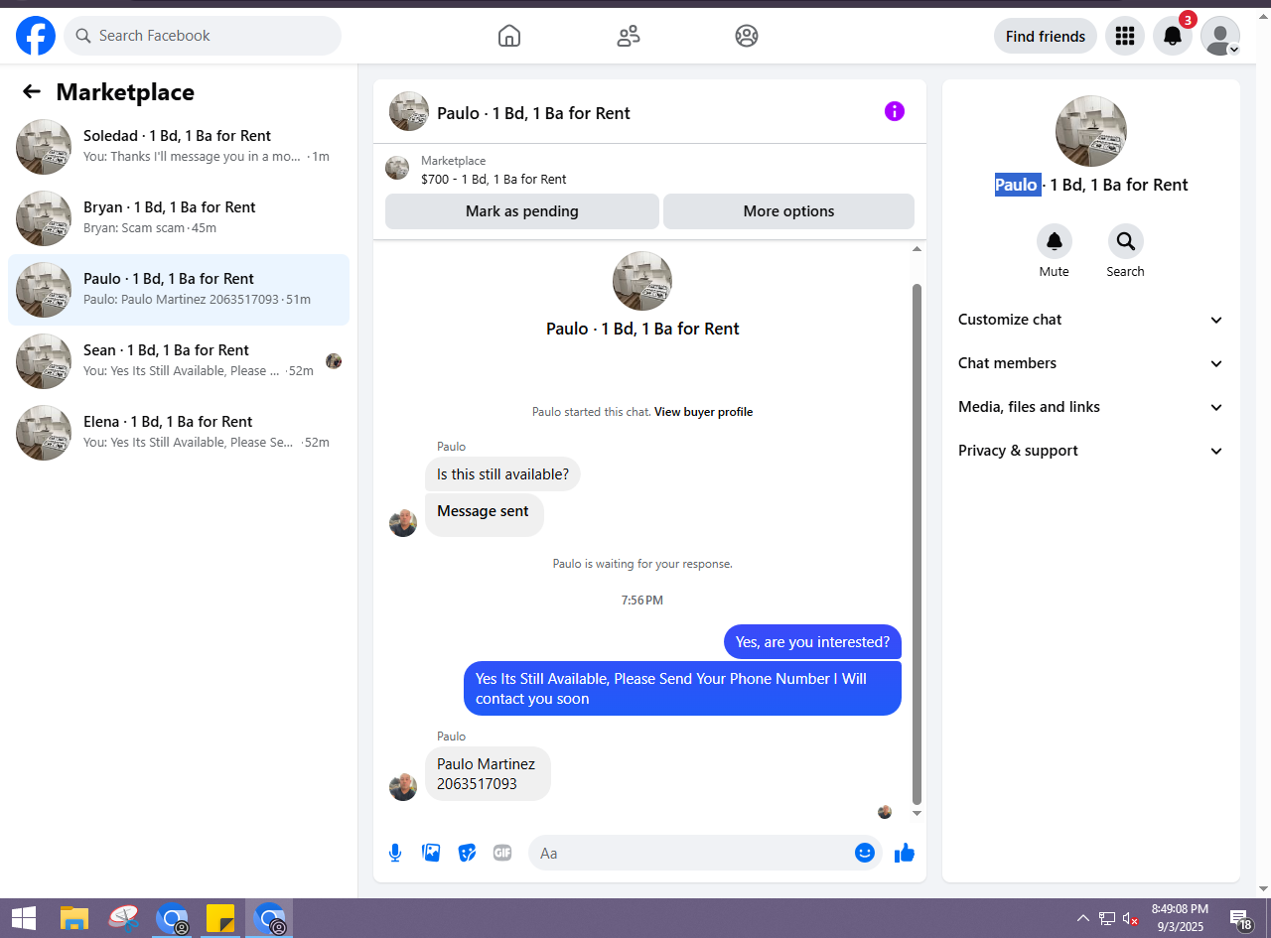Open the View buyer profile link
The height and width of the screenshot is (938, 1271).
[703, 412]
